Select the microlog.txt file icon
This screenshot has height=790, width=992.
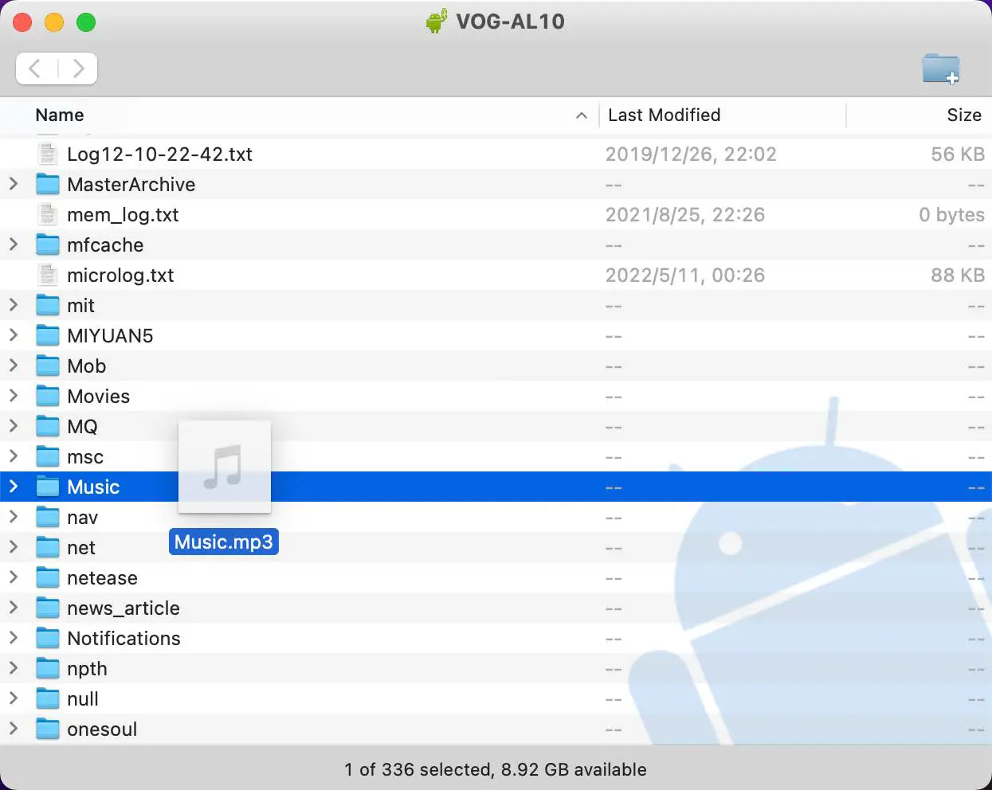click(48, 275)
